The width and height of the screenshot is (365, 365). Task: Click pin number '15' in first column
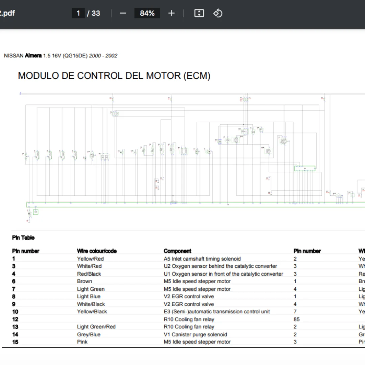pos(15,342)
